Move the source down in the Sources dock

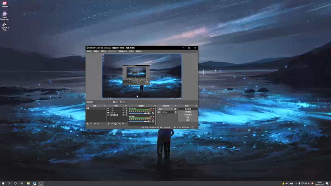(123, 124)
